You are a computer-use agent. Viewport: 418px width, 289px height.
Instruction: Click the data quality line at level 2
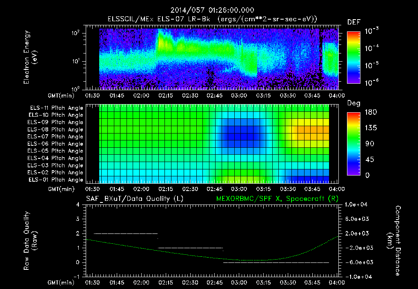tap(126, 233)
